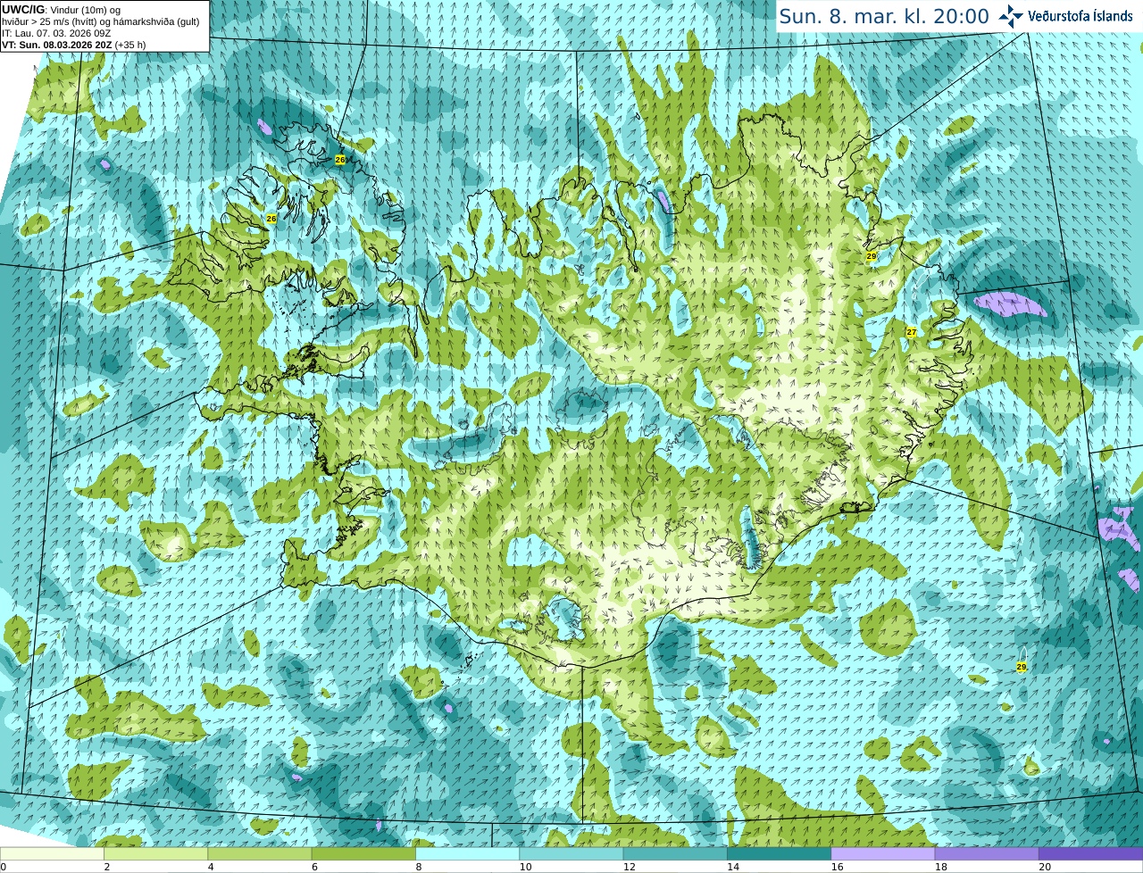Click the "hviður > 25 m/s (hvítt) og hámarkshviða (gult)" line

(x=101, y=21)
